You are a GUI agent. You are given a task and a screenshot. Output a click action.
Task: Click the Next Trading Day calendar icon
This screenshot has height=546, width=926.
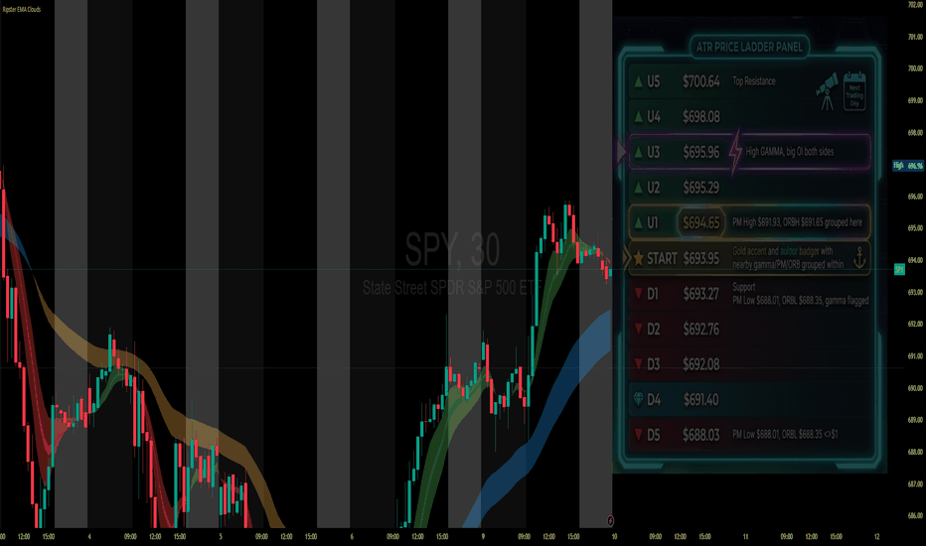tap(854, 91)
